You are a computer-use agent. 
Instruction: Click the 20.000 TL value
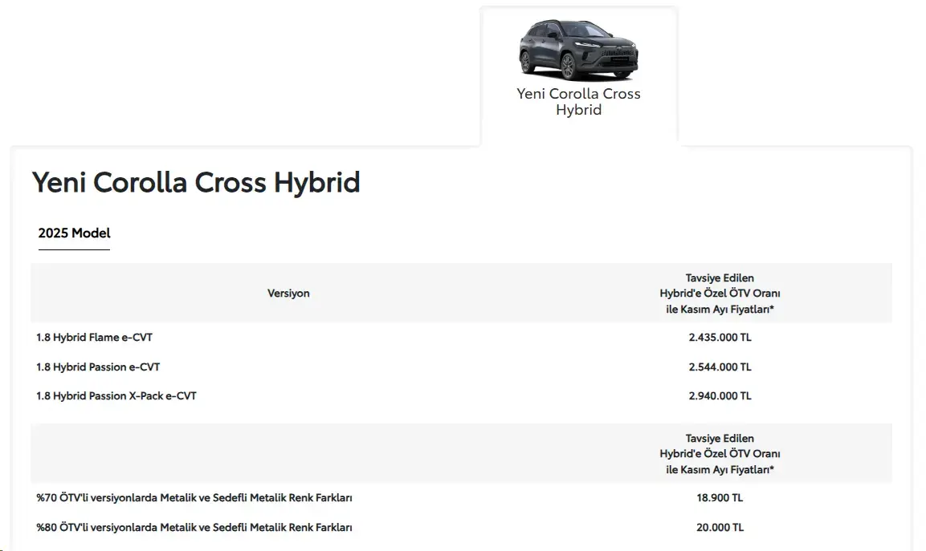(x=720, y=528)
